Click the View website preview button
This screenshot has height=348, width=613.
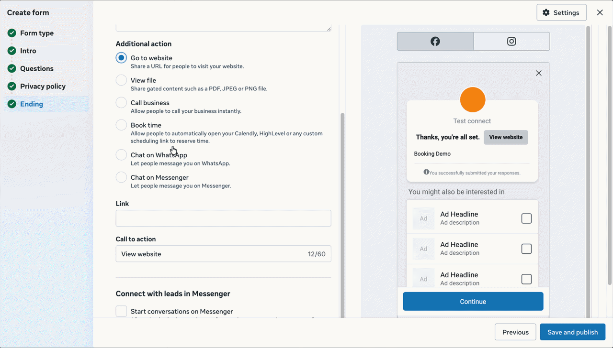[x=506, y=137]
